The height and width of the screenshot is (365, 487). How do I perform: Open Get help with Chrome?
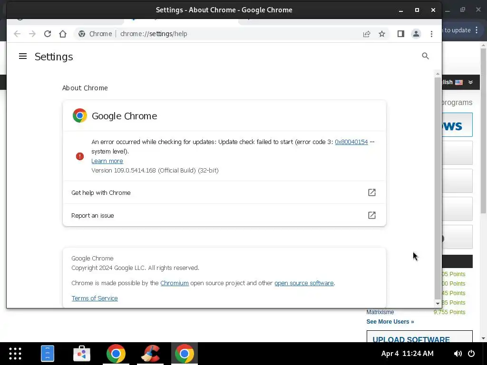(x=224, y=192)
